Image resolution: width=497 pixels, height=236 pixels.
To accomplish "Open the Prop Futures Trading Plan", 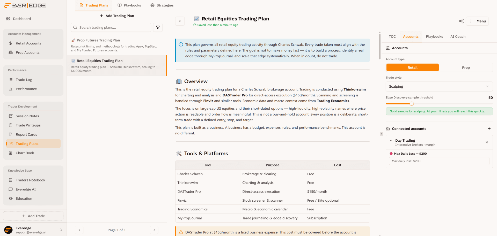I will 117,45.
